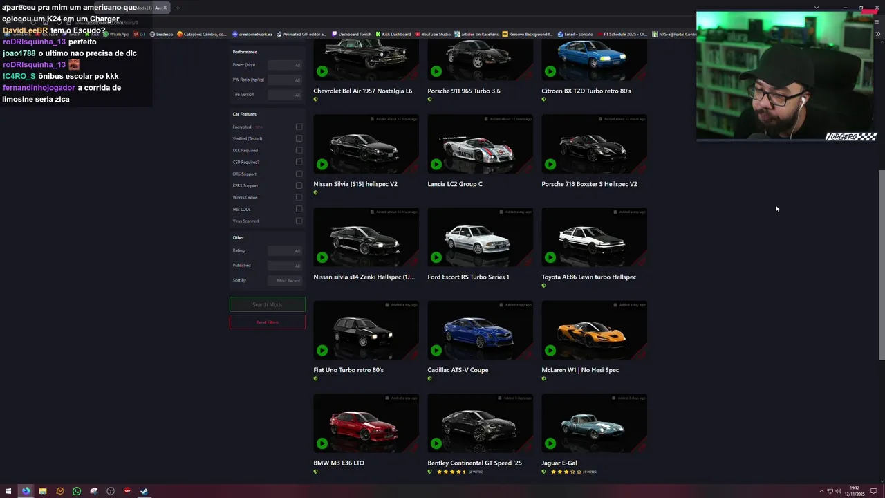This screenshot has width=885, height=498.
Task: Click green play icon on Nissan Silvia S15 card
Action: click(322, 164)
